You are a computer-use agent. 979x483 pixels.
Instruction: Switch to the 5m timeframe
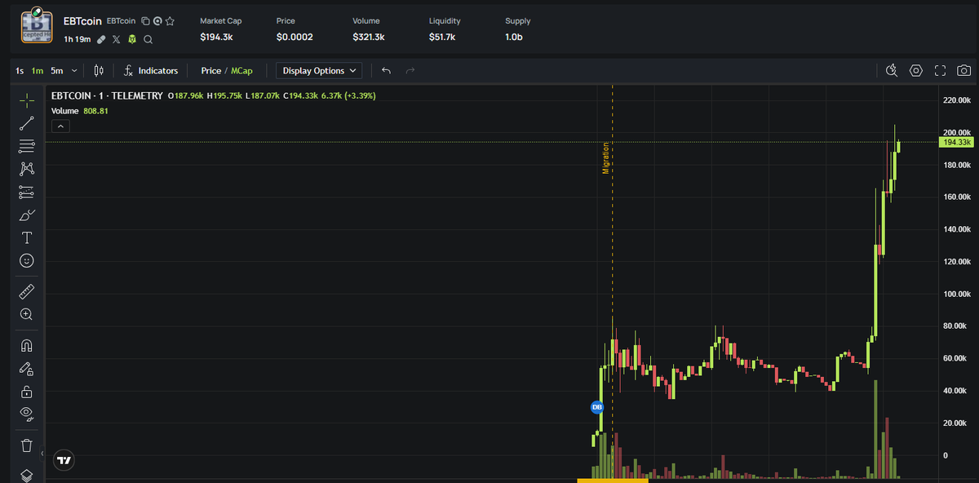coord(56,71)
